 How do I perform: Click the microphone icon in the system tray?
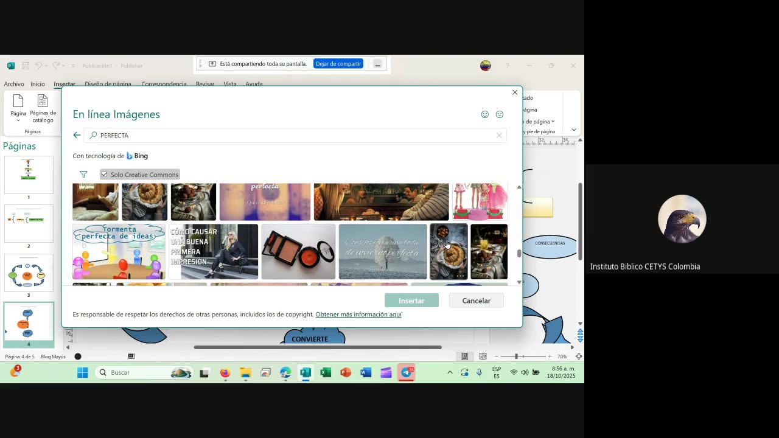coord(480,372)
